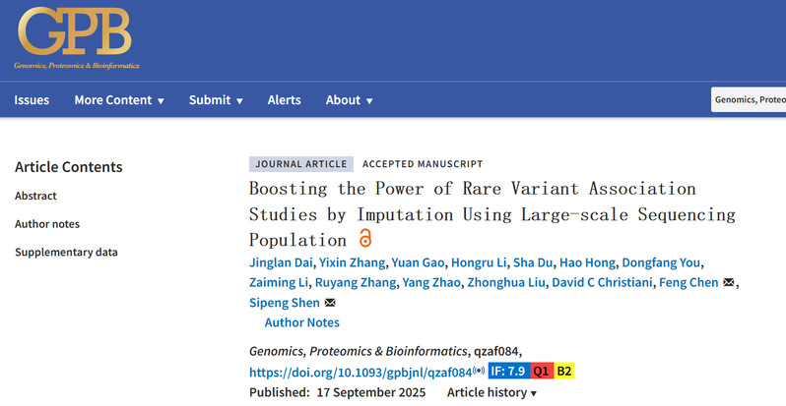
Task: Click the envelope icon beside Feng Chen
Action: (729, 283)
